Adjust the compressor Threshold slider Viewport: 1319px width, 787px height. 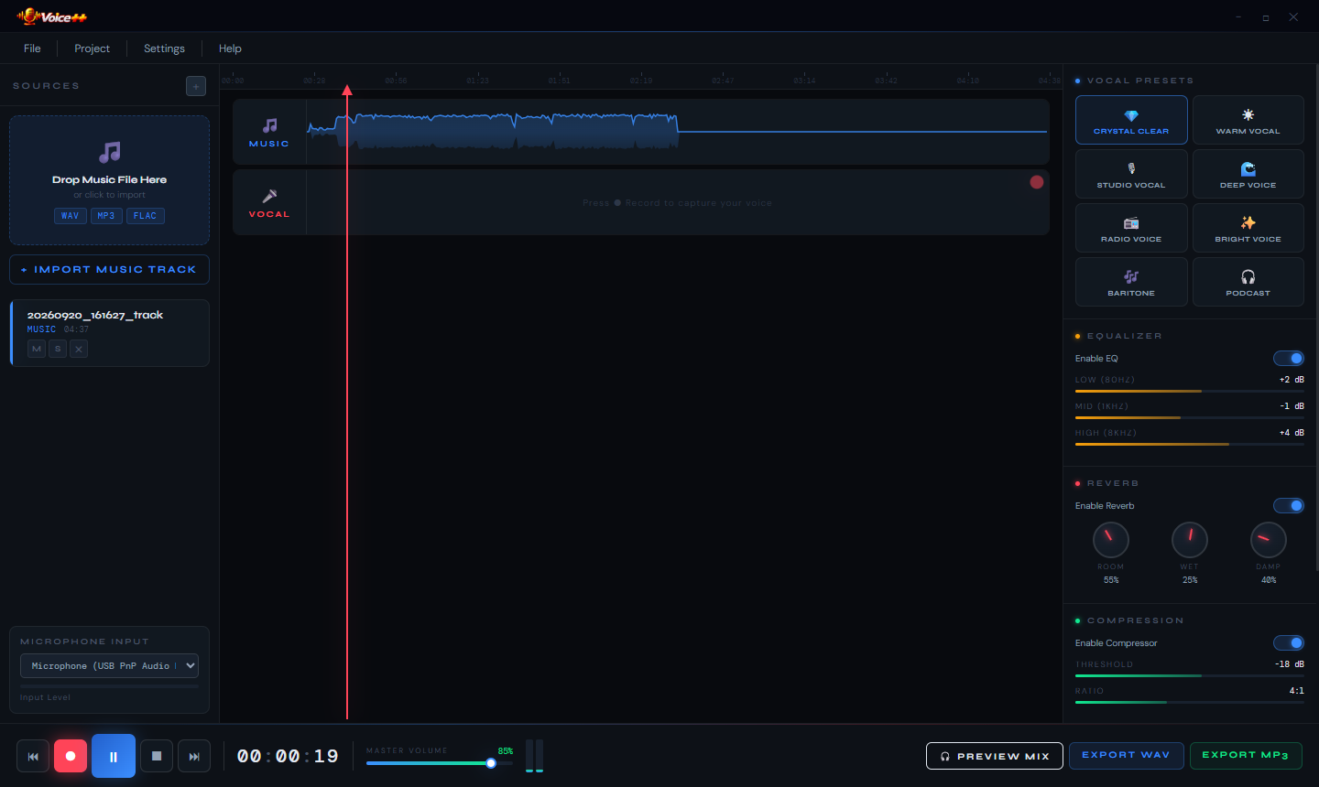[1190, 675]
